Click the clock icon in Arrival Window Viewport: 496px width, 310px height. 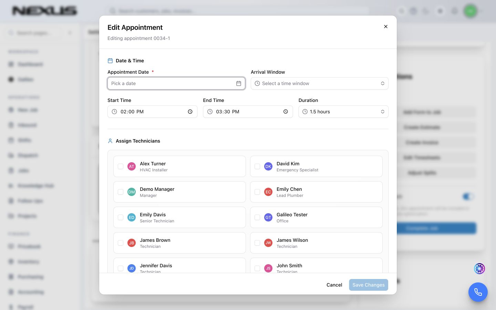point(257,83)
